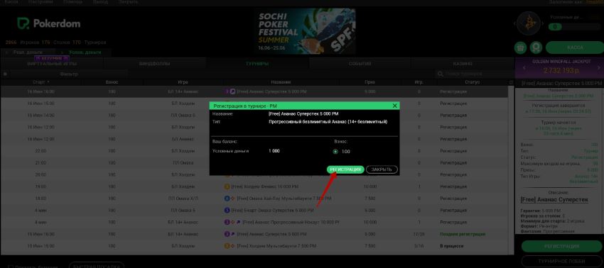This screenshot has height=268, width=604.
Task: Select Ананас Прогрессивный Нокаут 10 000 row
Action: pos(254,222)
